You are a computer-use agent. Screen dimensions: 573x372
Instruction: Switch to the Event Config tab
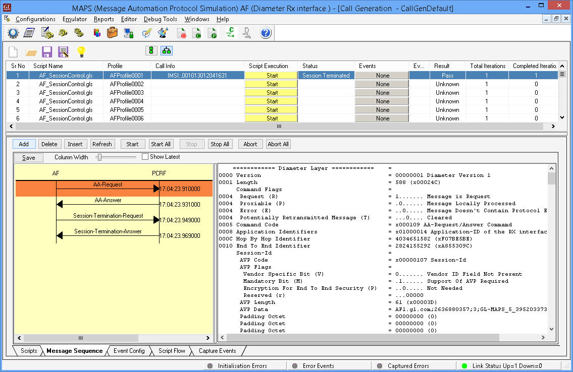point(129,351)
